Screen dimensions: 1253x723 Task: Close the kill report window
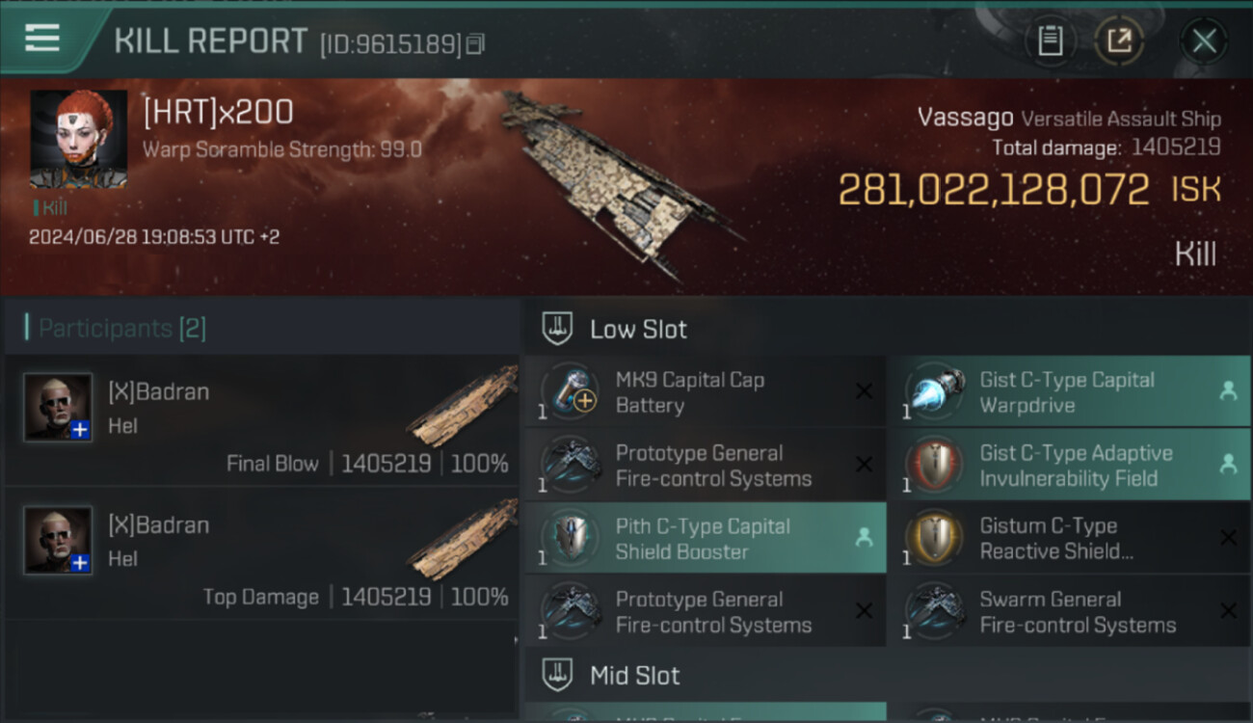(1204, 40)
